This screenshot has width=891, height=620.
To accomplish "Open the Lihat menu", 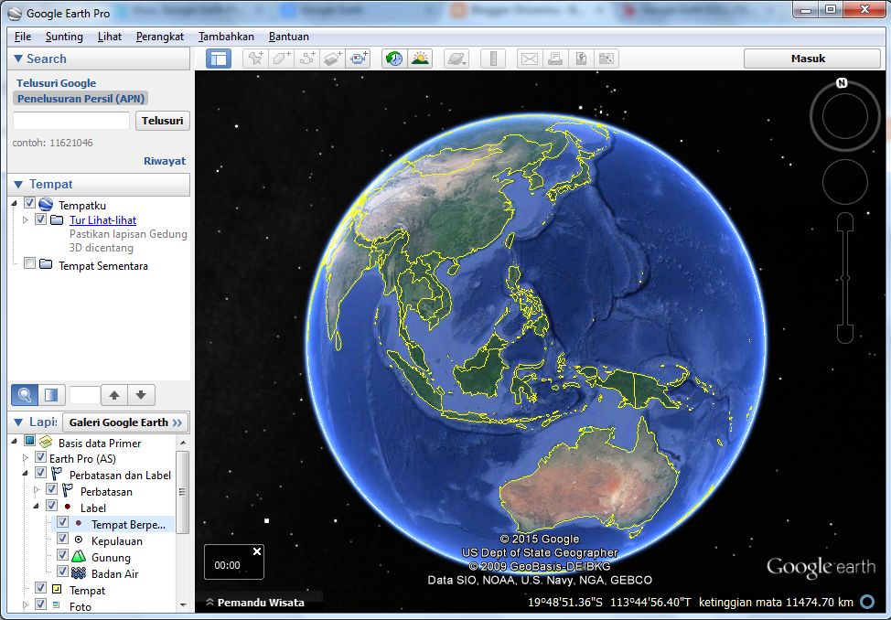I will pos(110,37).
